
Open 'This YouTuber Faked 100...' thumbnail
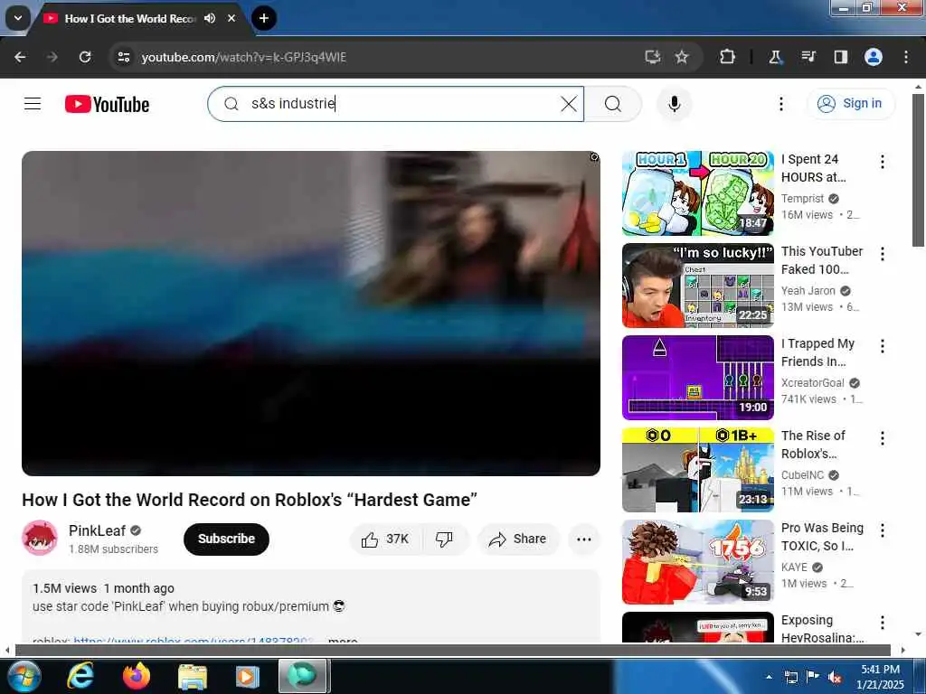698,286
